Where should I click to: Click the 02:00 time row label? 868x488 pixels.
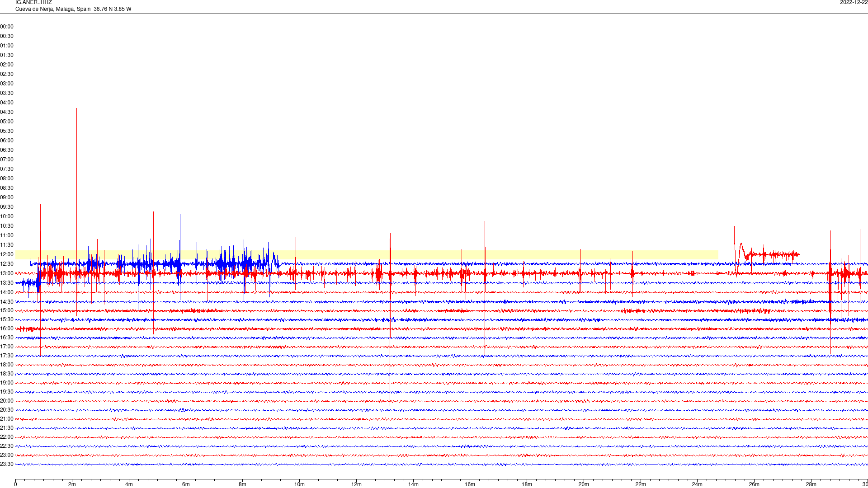(x=7, y=65)
